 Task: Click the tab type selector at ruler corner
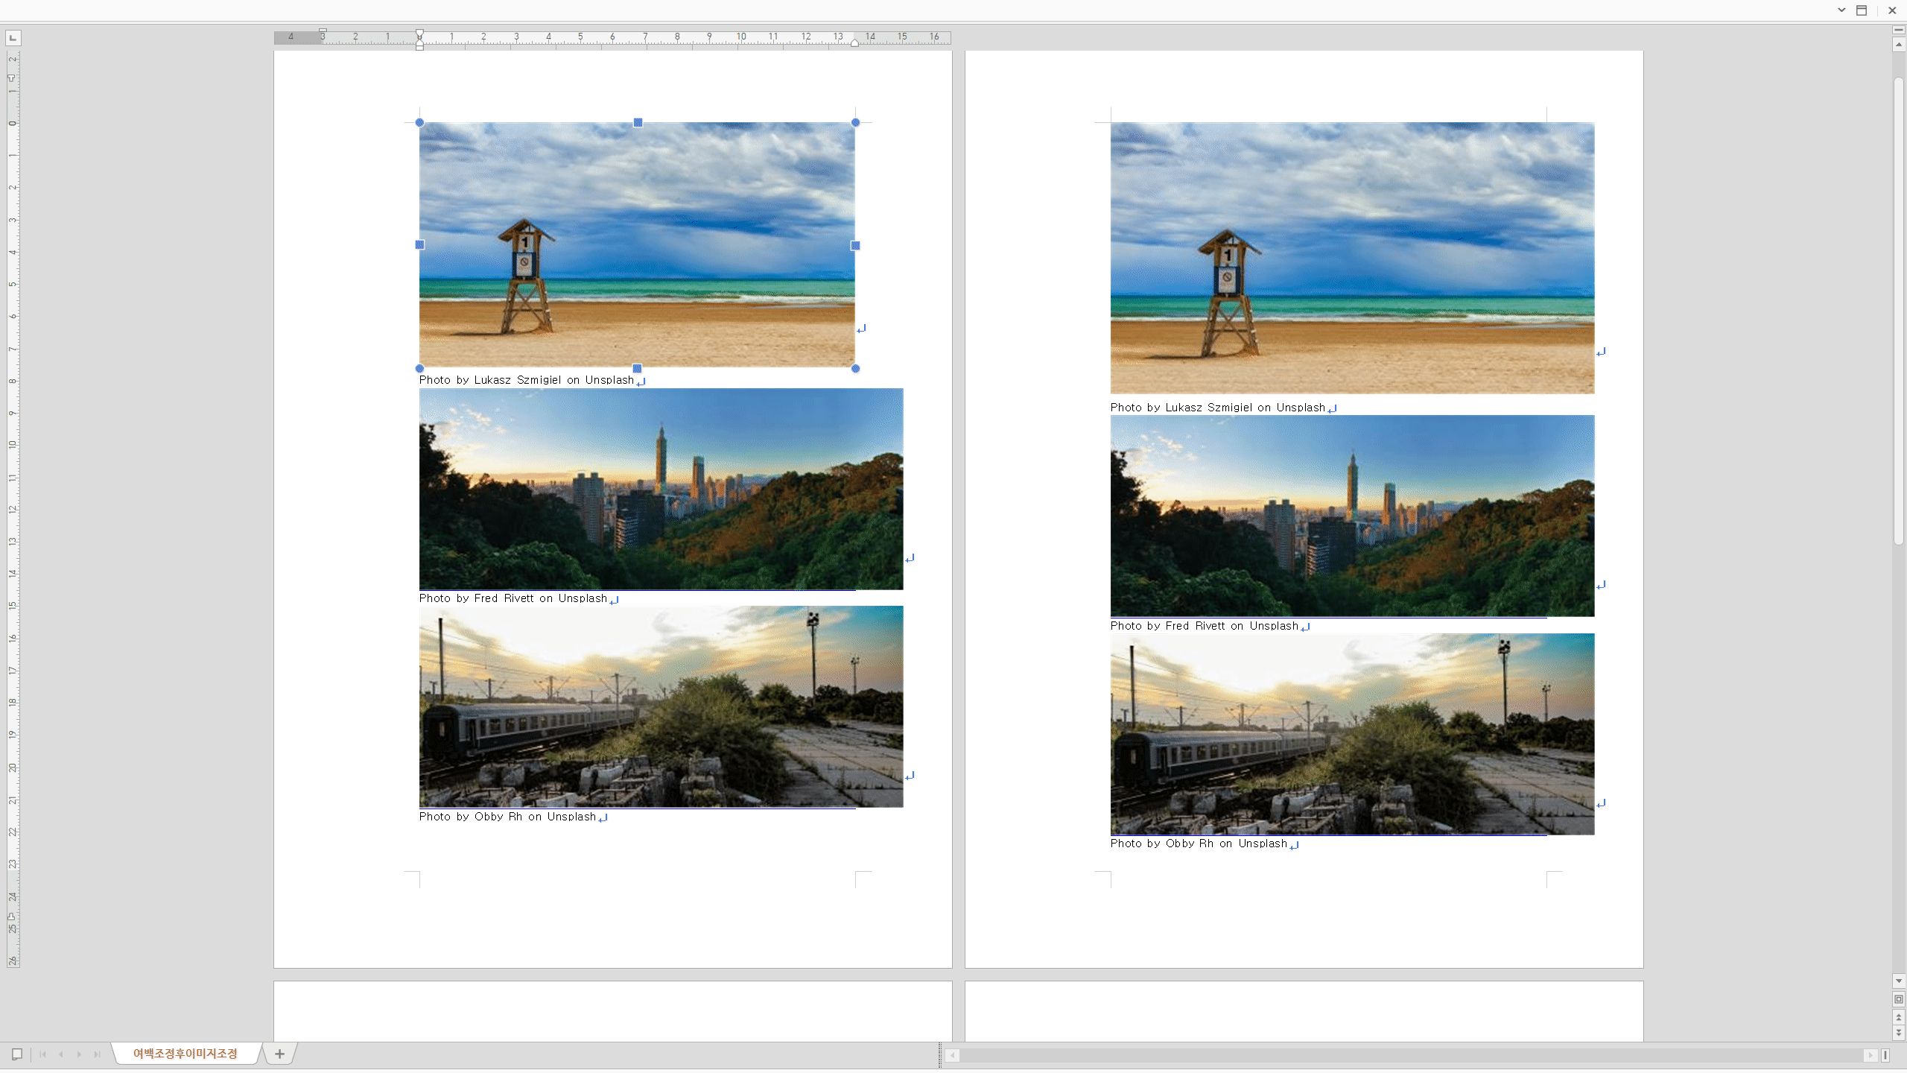click(x=13, y=37)
